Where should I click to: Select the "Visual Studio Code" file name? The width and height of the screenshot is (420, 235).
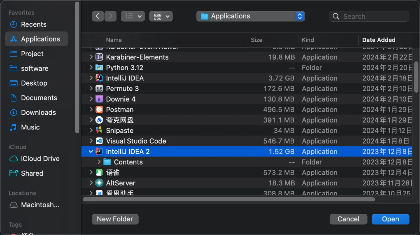coord(136,141)
